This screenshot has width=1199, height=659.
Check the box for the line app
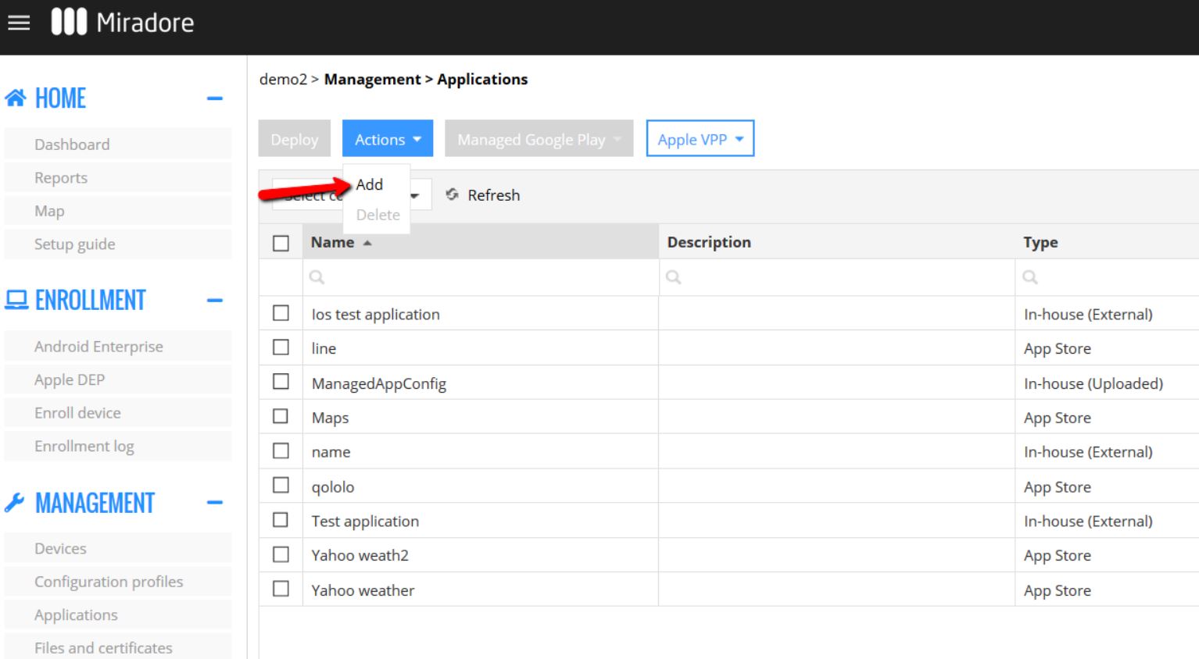(281, 347)
